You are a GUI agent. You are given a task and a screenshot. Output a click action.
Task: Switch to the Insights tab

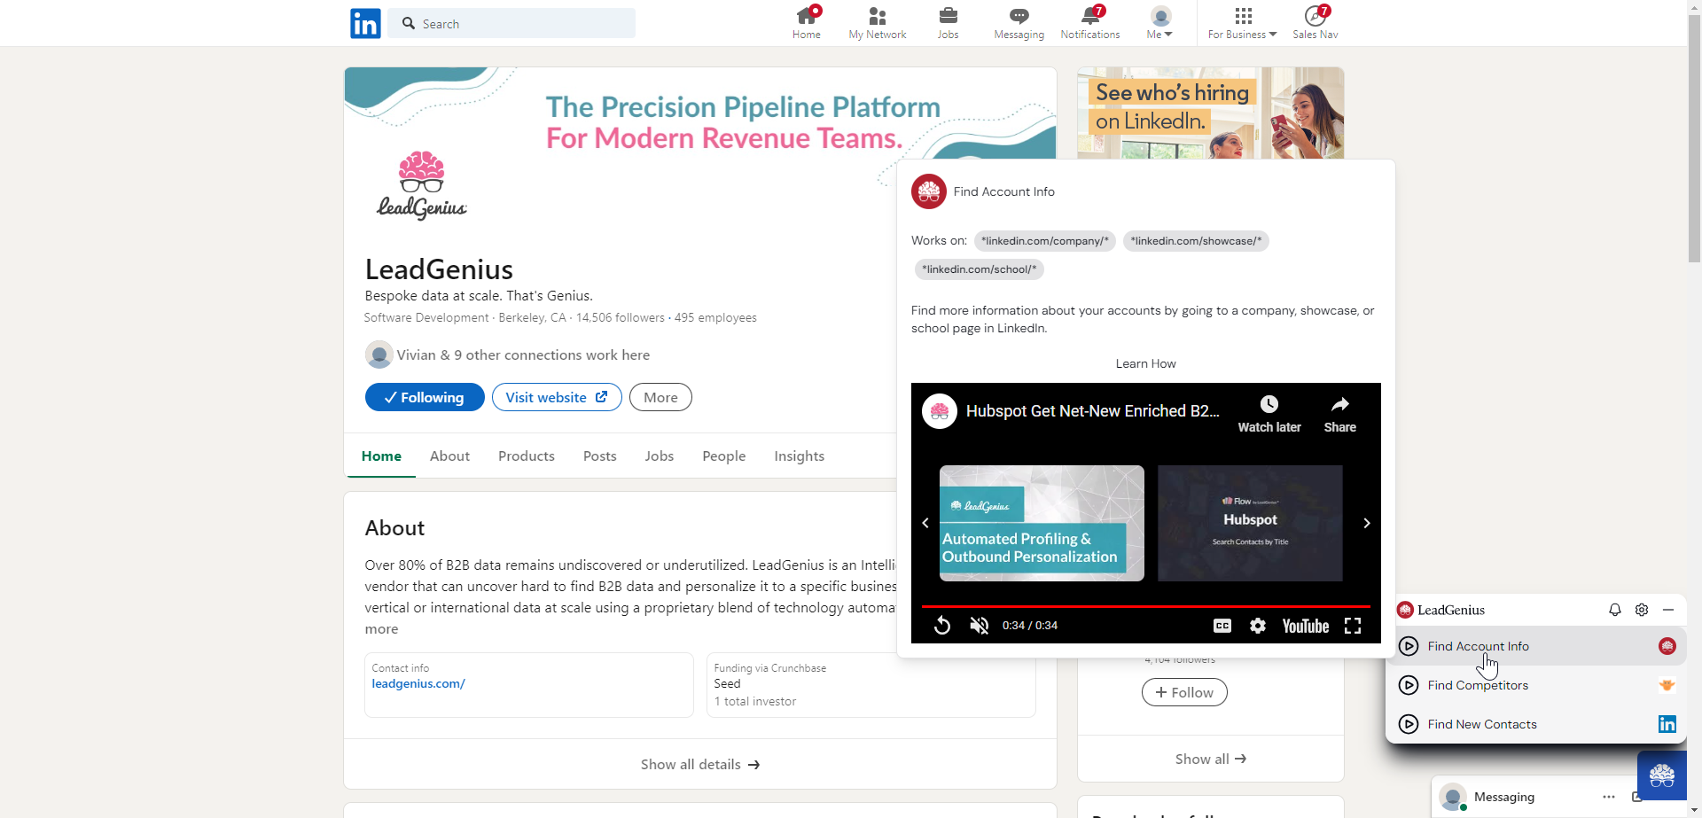[x=800, y=456]
